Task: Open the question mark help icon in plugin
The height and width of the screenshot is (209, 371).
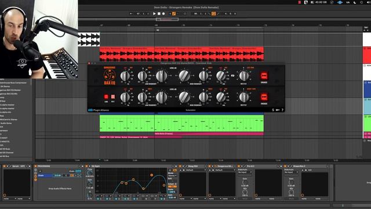Action: (282, 110)
